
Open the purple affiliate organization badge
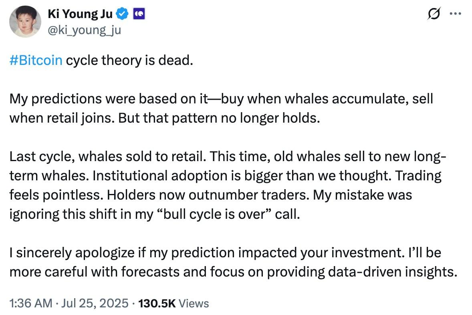pos(139,14)
